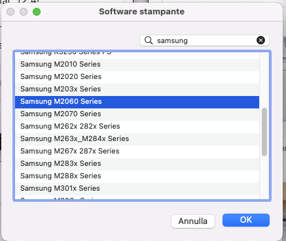The width and height of the screenshot is (286, 241).
Task: Click the magnifying glass search icon
Action: tap(149, 40)
